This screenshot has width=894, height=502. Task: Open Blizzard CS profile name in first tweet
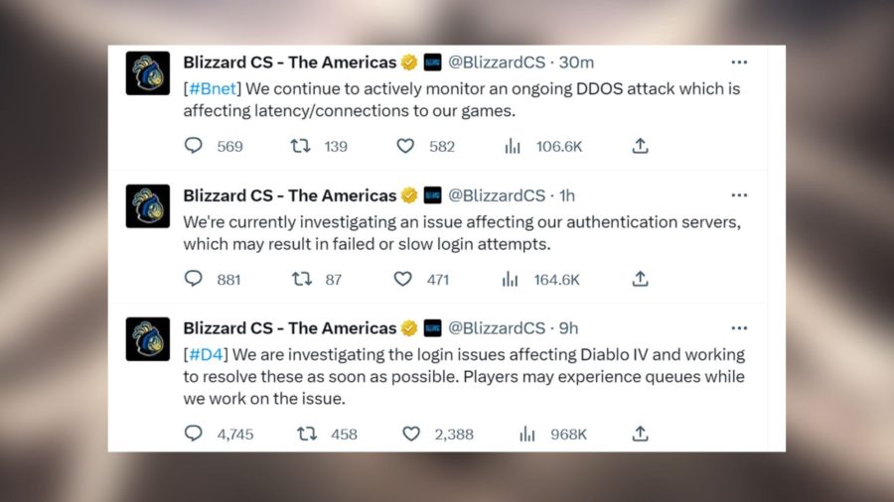point(289,62)
